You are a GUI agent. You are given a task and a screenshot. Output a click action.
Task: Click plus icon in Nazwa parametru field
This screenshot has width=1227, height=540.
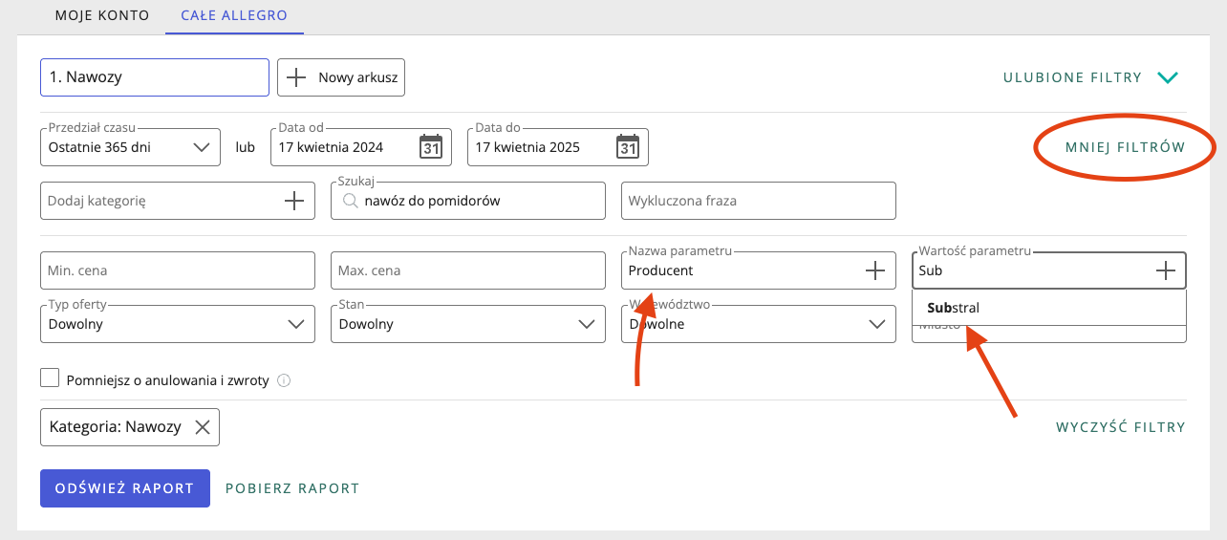coord(874,270)
